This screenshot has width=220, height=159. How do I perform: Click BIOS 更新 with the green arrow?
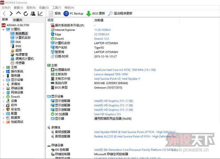(95, 13)
